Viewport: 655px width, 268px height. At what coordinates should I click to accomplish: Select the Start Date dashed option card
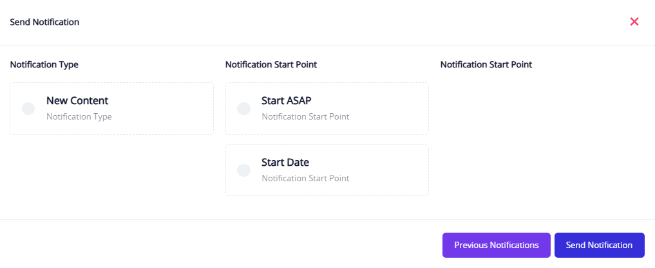380,170
